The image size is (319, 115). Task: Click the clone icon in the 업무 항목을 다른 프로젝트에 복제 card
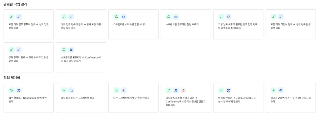click(71, 90)
